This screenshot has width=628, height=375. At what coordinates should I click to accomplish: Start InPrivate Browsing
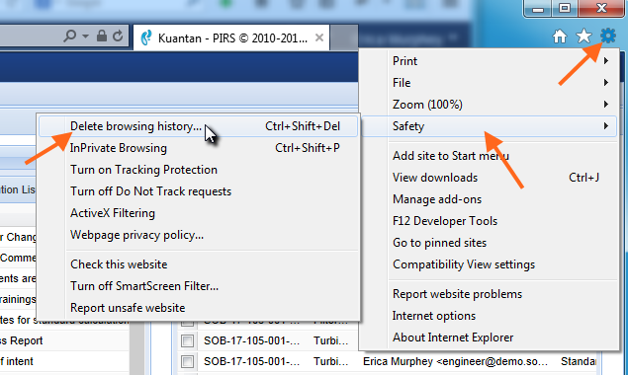pyautogui.click(x=198, y=148)
